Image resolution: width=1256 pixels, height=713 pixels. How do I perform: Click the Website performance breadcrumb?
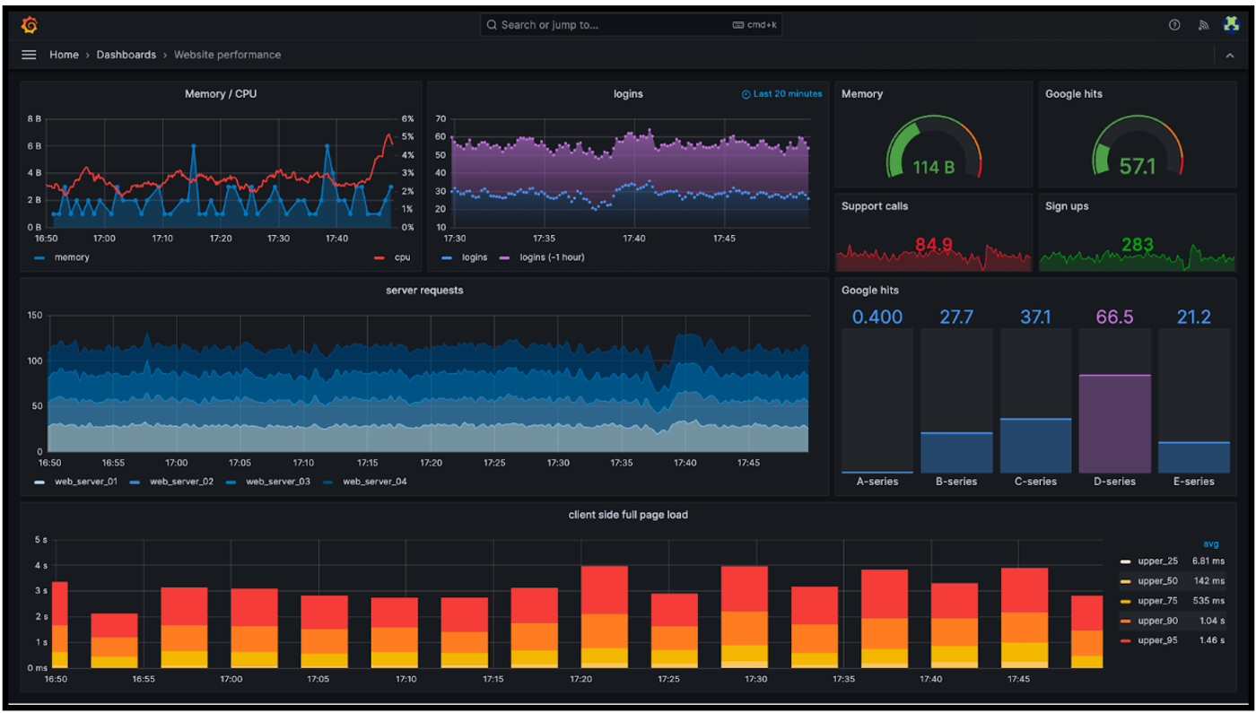tap(227, 55)
